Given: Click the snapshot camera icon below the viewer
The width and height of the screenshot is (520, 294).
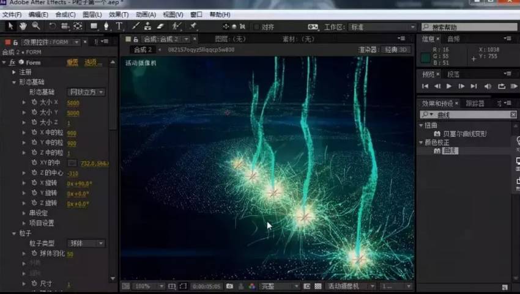Looking at the screenshot, I should [x=229, y=285].
